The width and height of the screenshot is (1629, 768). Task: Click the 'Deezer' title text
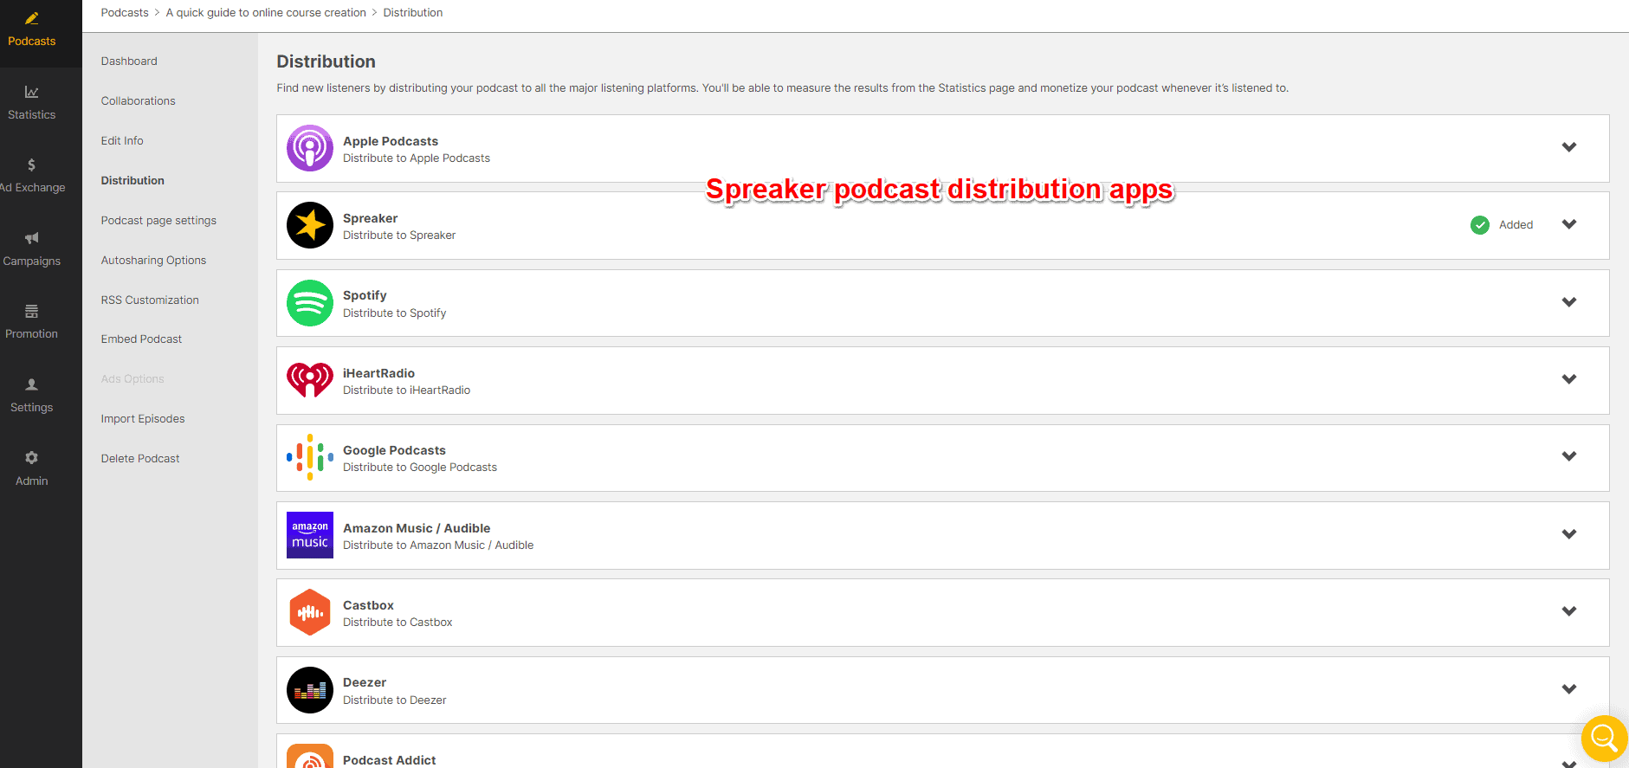pyautogui.click(x=365, y=682)
